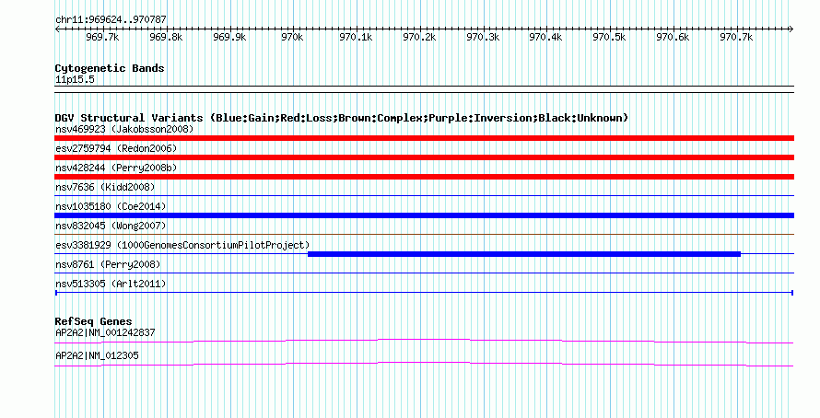Screen dimensions: 820x418
Task: Click the magenta AP2A2|NM_001242837 transcript line
Action: (424, 341)
